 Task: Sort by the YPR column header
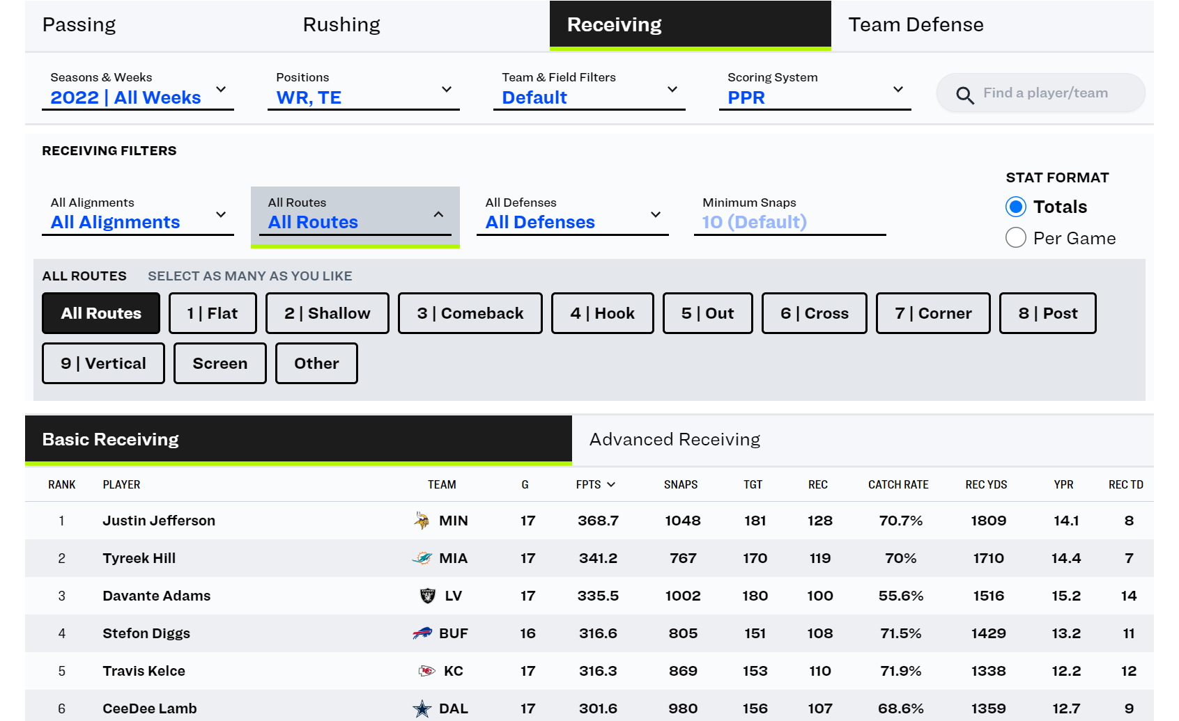[x=1063, y=484]
